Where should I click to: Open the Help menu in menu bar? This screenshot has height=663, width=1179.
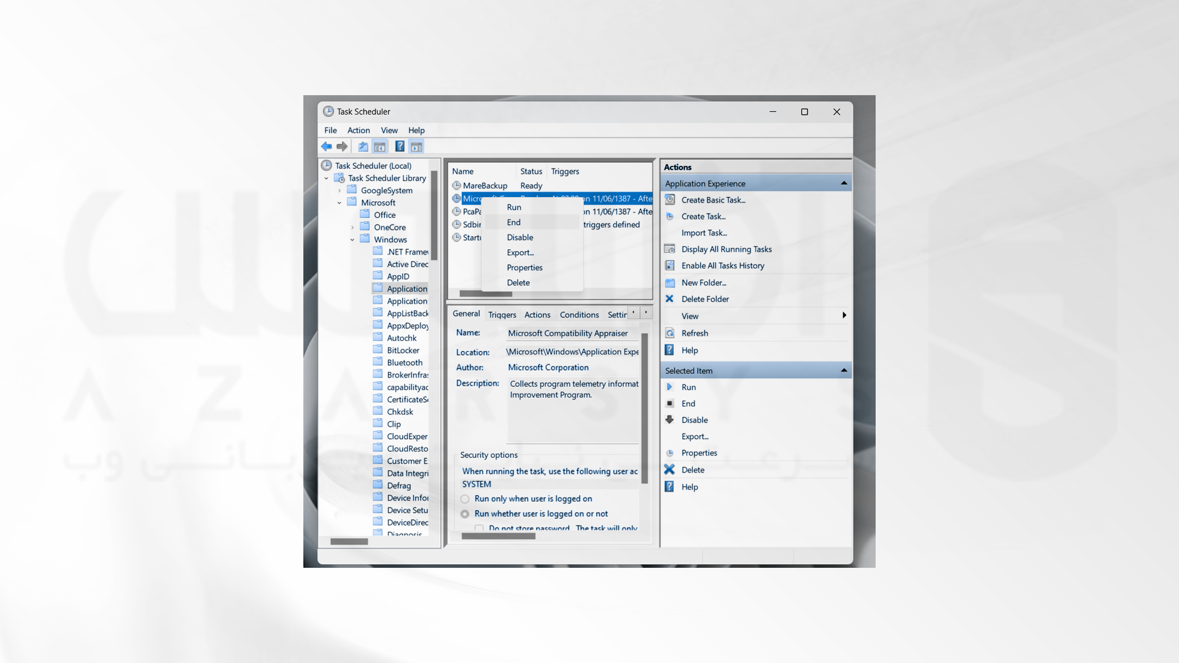click(416, 130)
